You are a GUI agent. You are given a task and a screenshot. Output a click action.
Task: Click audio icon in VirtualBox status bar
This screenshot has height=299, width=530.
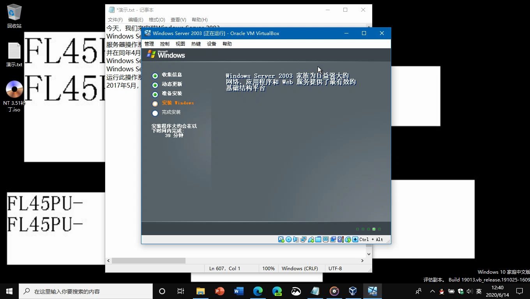click(296, 239)
